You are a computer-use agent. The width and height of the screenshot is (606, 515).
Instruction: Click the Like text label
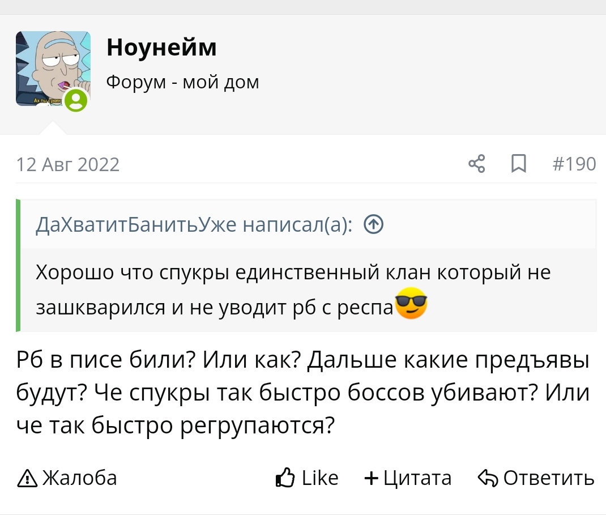pos(320,478)
